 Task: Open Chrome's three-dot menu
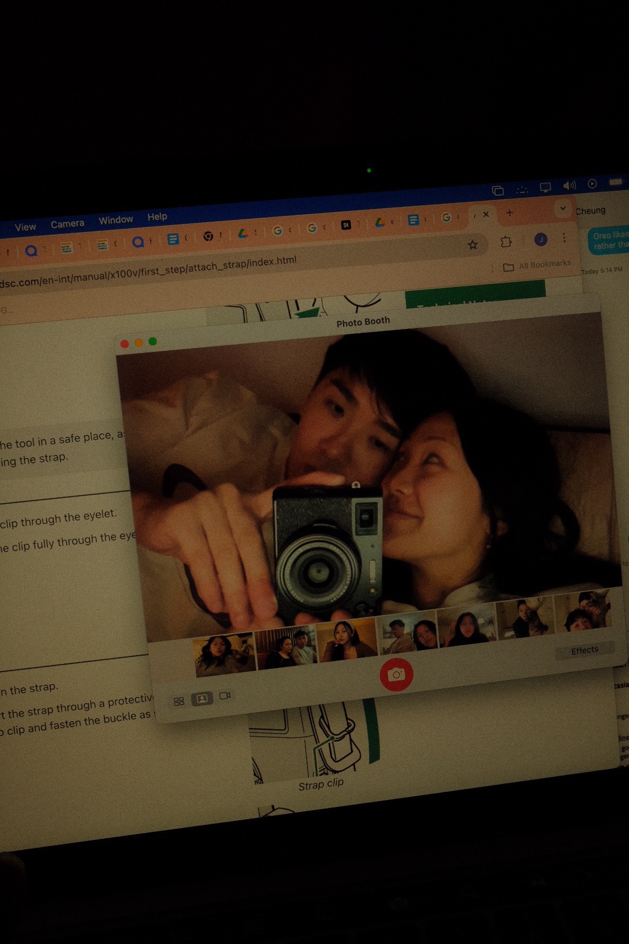pyautogui.click(x=564, y=238)
